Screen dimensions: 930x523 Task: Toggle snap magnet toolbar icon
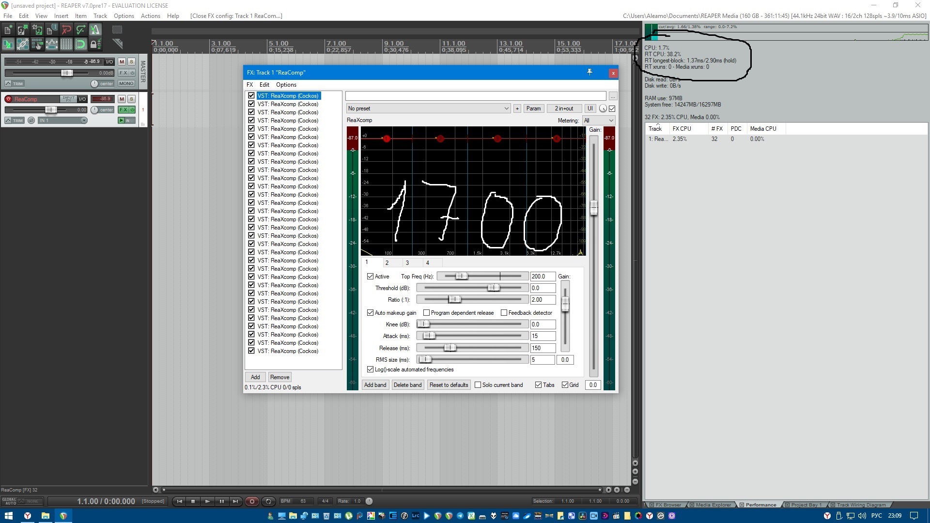(x=81, y=45)
